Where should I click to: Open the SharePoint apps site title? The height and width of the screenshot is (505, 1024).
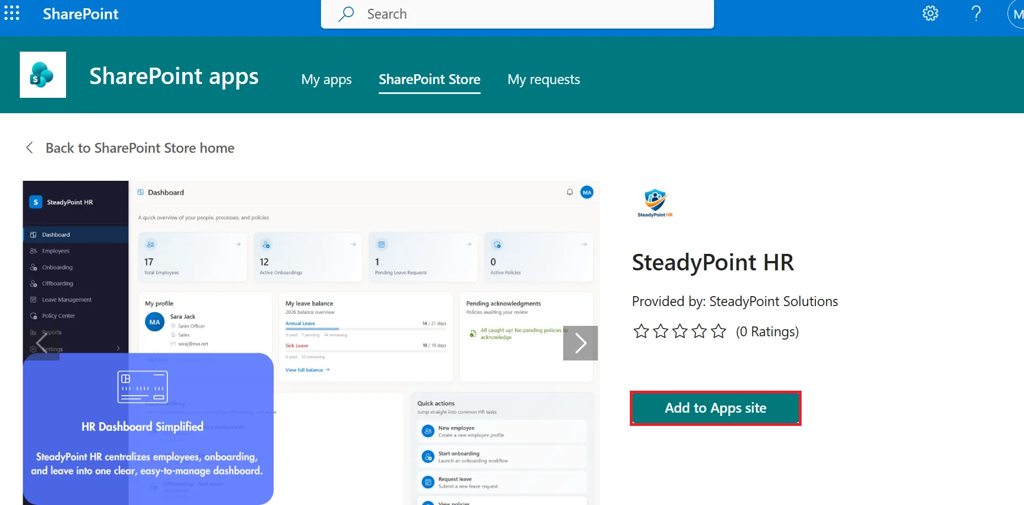[x=174, y=76]
